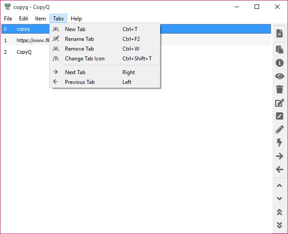The width and height of the screenshot is (288, 234).
Task: Click the filled square edit icon
Action: point(280,116)
